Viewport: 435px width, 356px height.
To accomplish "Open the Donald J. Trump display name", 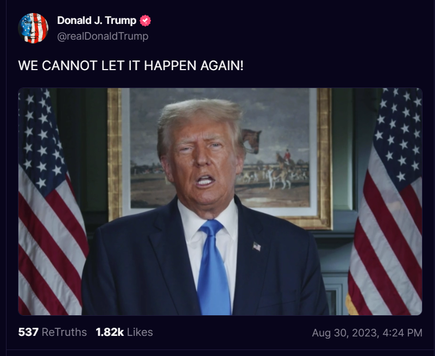I will pos(97,20).
